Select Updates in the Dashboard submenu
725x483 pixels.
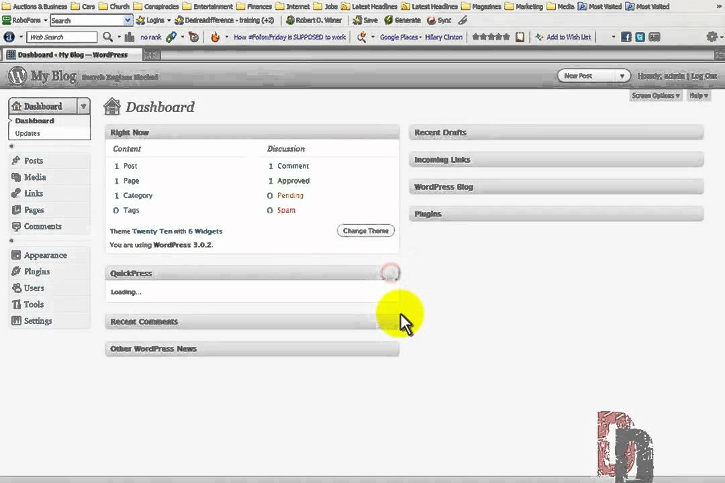(28, 133)
